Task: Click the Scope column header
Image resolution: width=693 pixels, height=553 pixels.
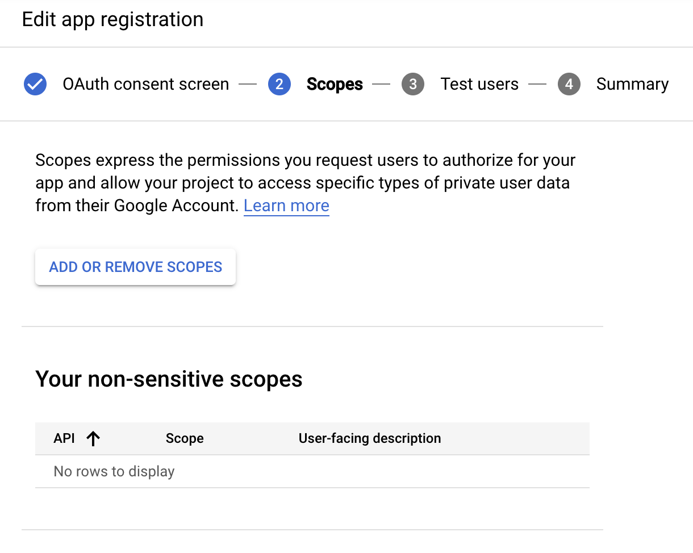Action: coord(185,438)
